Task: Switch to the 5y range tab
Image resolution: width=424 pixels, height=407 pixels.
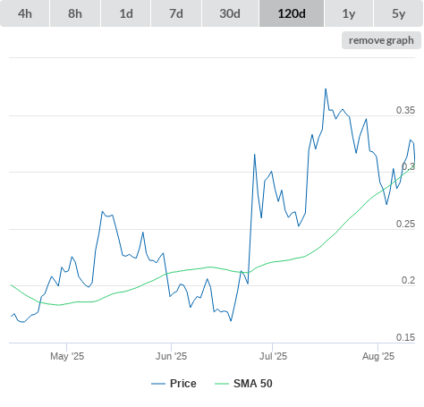Action: coord(399,13)
